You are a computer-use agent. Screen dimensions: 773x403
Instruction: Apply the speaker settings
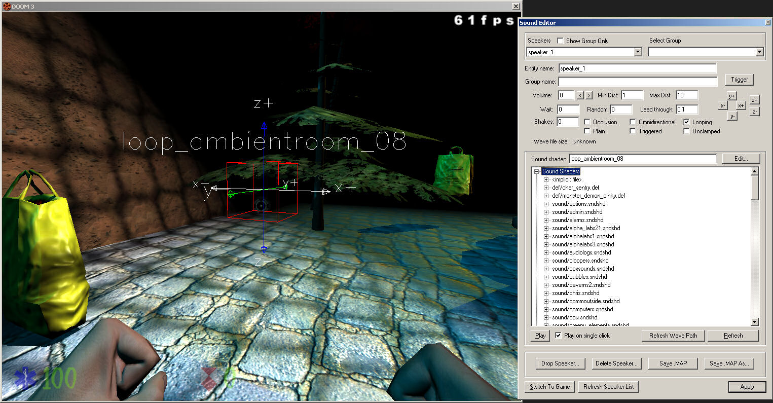click(x=747, y=387)
